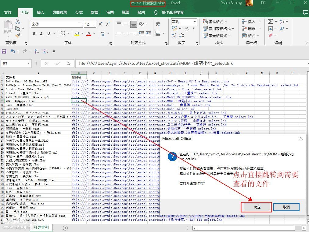Click the Save icon in Quick Access Toolbar
The height and width of the screenshot is (232, 309).
pyautogui.click(x=4, y=51)
